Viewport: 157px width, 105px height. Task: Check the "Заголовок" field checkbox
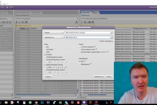[44, 49]
